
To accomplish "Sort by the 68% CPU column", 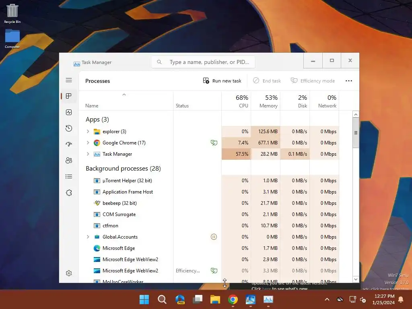I will click(236, 101).
